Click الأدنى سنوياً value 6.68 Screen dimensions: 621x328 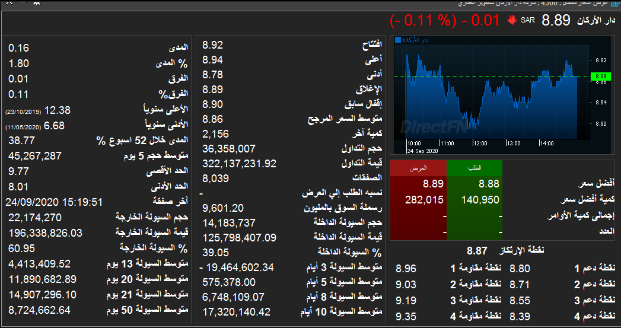pos(54,126)
